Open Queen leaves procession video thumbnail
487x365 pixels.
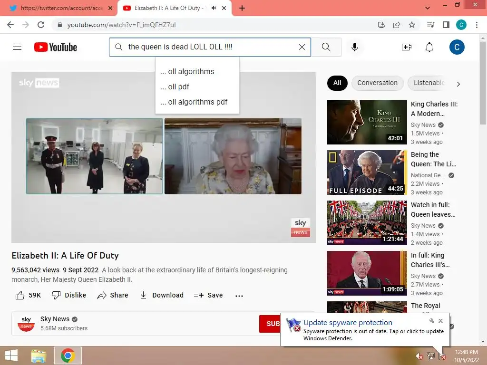point(367,223)
